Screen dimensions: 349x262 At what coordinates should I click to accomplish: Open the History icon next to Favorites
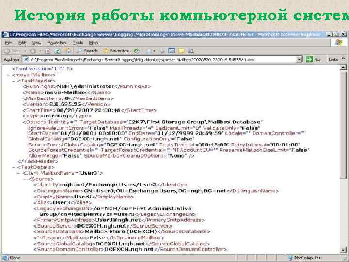tap(137, 51)
